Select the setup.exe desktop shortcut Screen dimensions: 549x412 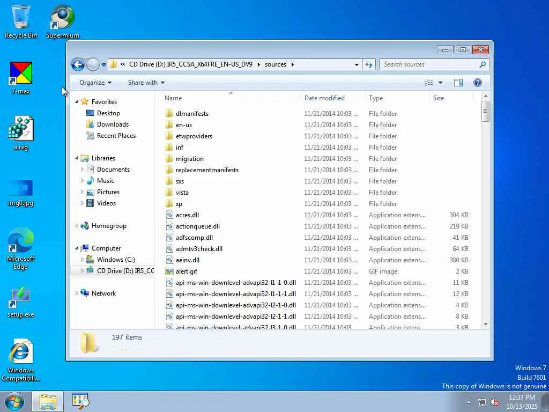point(21,302)
